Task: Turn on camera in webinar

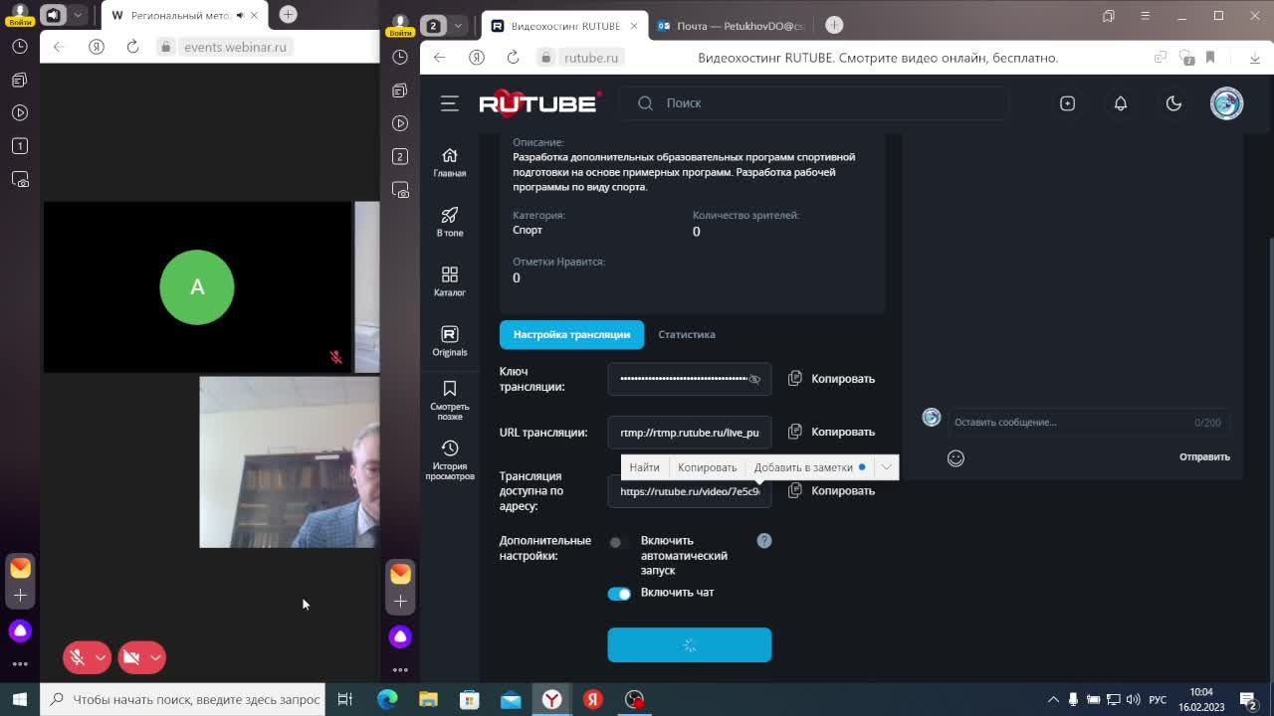Action: click(131, 657)
